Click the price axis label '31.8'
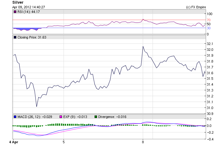This screenshot has width=218, height=150. click(210, 61)
